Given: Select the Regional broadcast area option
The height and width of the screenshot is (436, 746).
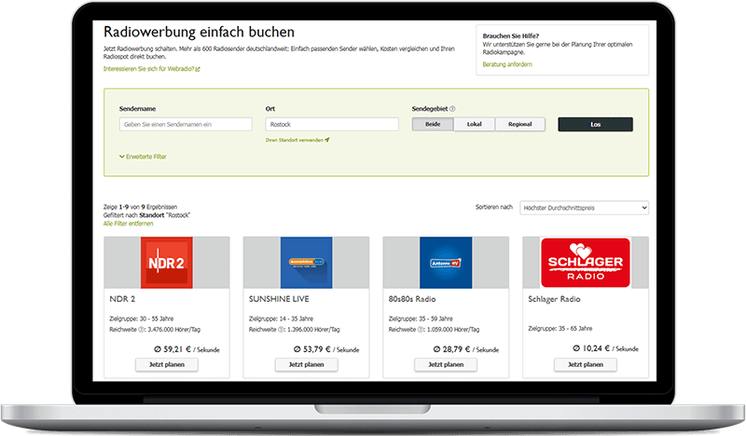Looking at the screenshot, I should (519, 124).
